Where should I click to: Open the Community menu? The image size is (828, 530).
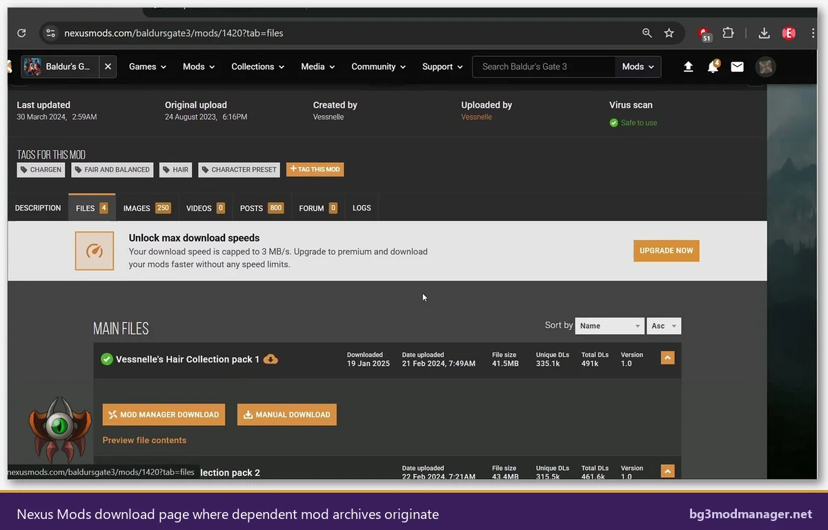(x=378, y=67)
